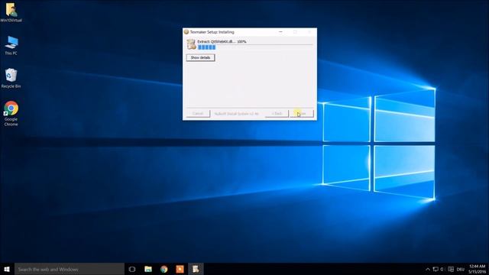Click the Show details button
Viewport: 489px width, 275px height.
[x=200, y=58]
